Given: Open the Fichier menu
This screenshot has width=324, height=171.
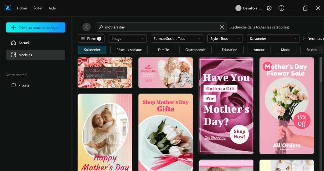Looking at the screenshot, I should point(22,8).
